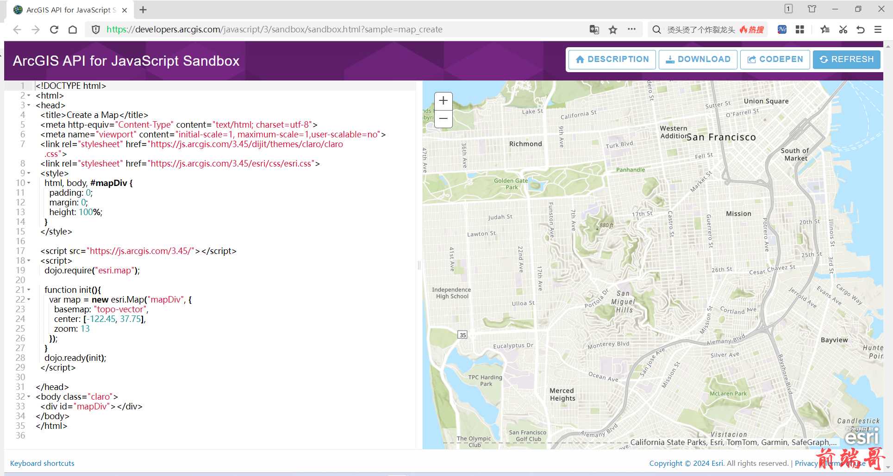
Task: Click the search magnifier icon
Action: tap(656, 30)
